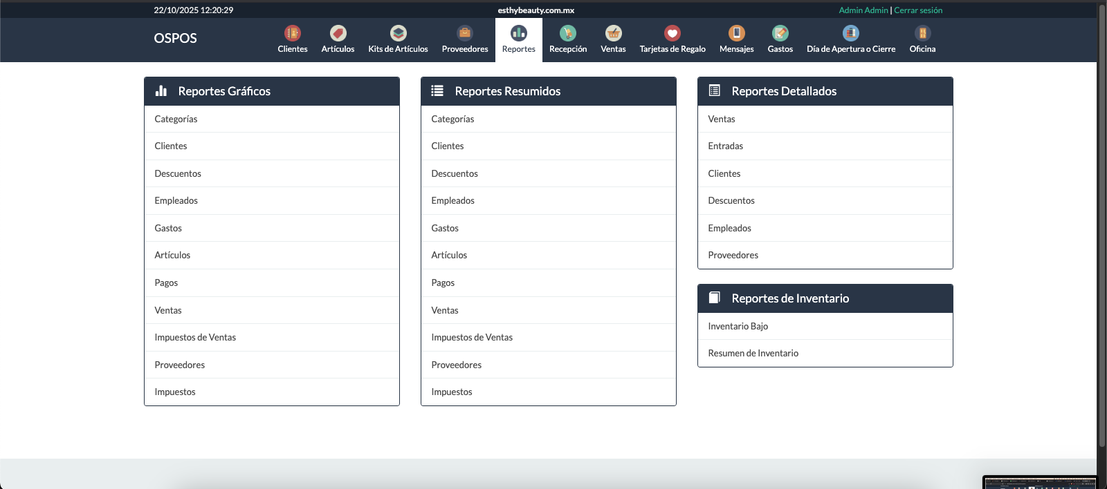Select the Proveedores briefcase icon
Screen dimensions: 1107x489
(x=465, y=33)
